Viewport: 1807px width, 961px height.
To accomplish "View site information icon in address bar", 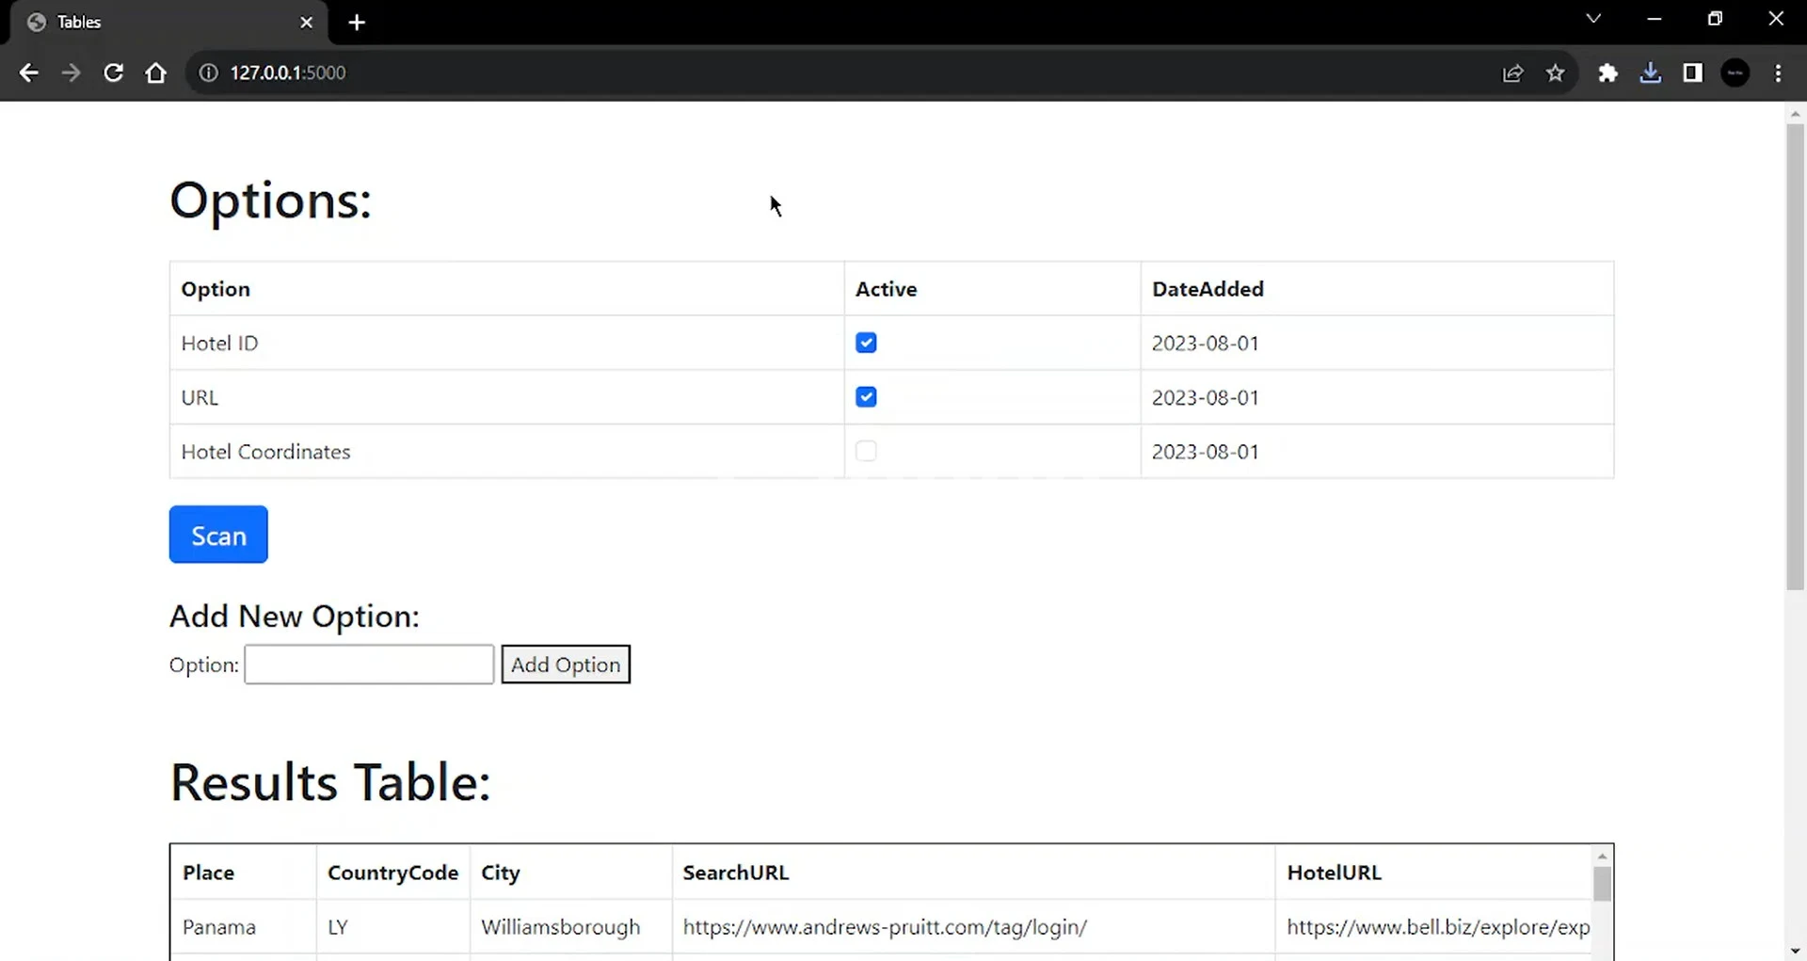I will 208,72.
